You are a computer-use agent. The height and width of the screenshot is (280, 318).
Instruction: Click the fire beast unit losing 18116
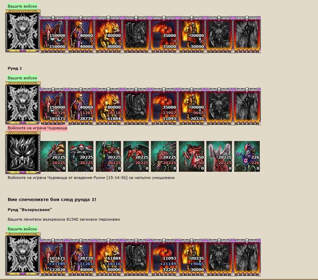[108, 106]
